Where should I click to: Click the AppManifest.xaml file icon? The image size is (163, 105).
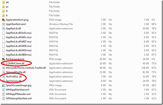coord(3,24)
